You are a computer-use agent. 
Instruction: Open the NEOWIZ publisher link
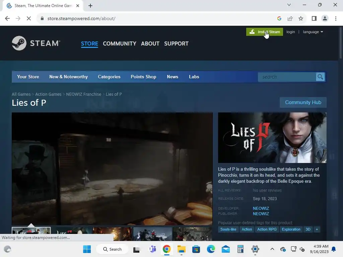(x=261, y=214)
